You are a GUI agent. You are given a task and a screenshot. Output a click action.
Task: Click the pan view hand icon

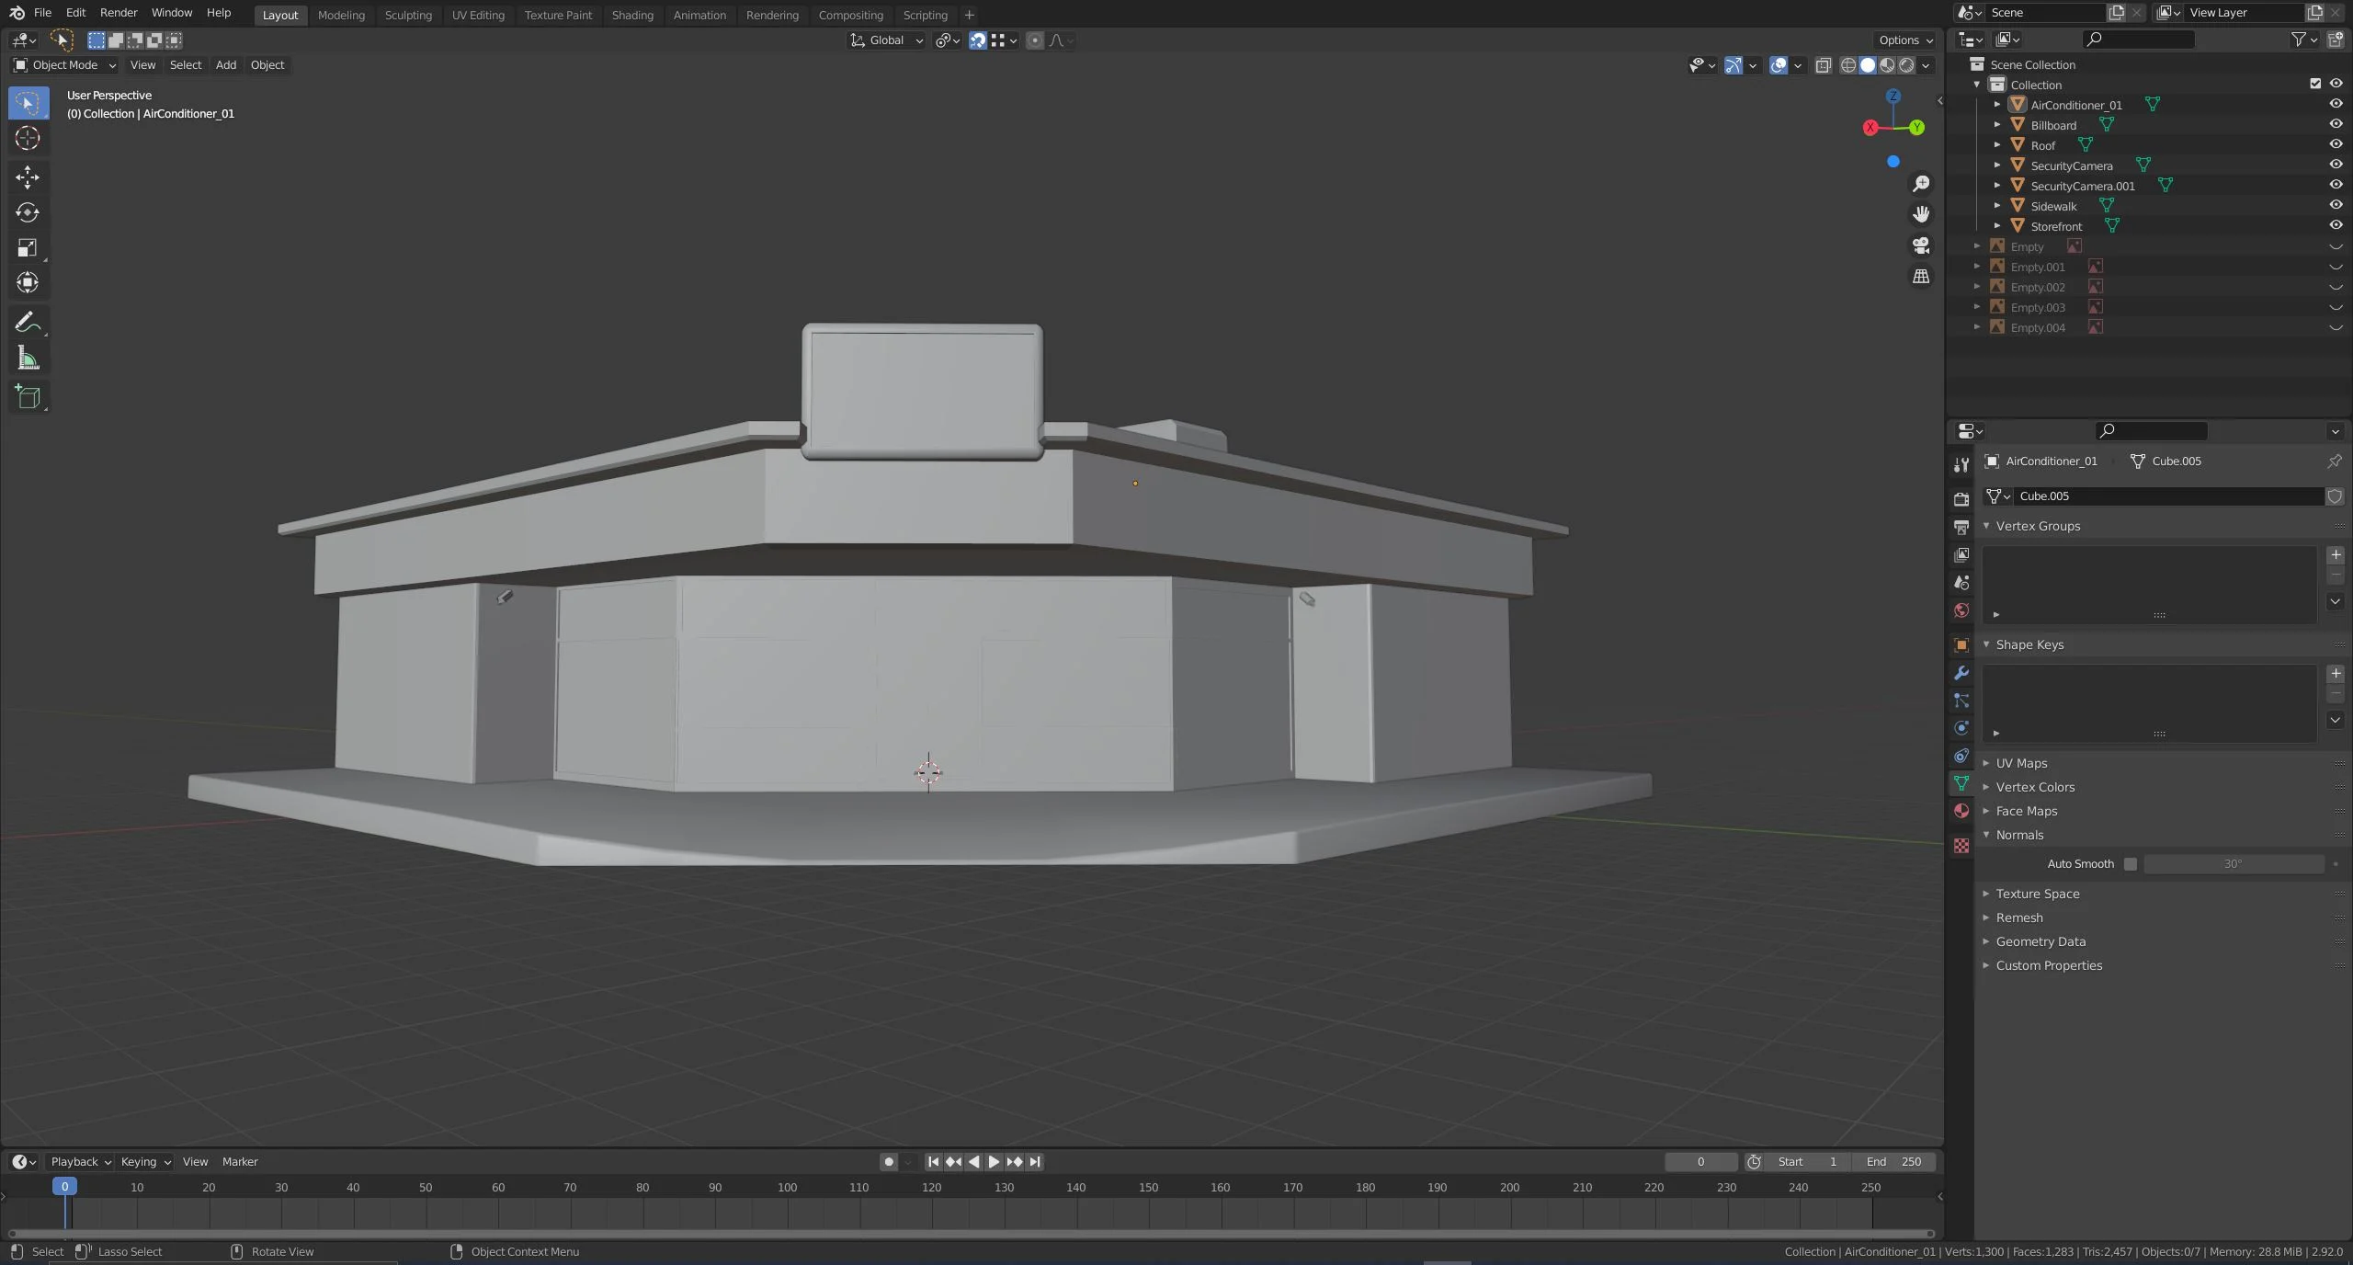(x=1921, y=214)
